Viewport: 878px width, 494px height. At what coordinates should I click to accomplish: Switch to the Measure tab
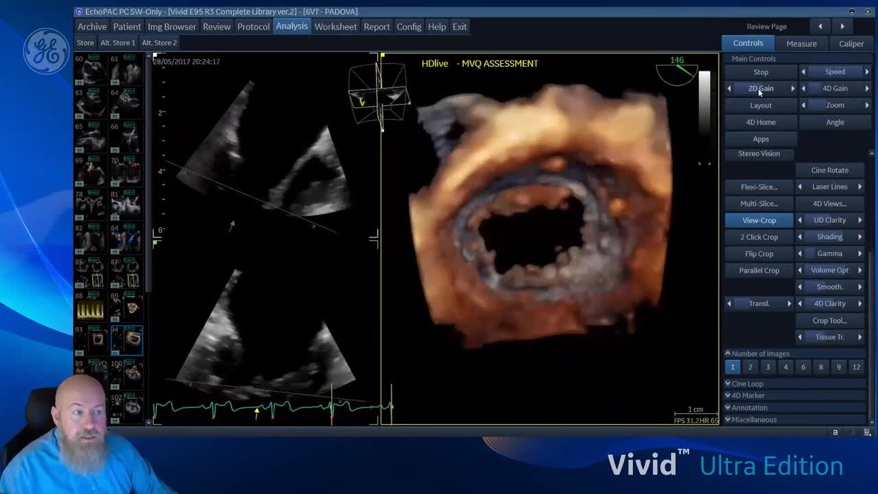point(801,43)
